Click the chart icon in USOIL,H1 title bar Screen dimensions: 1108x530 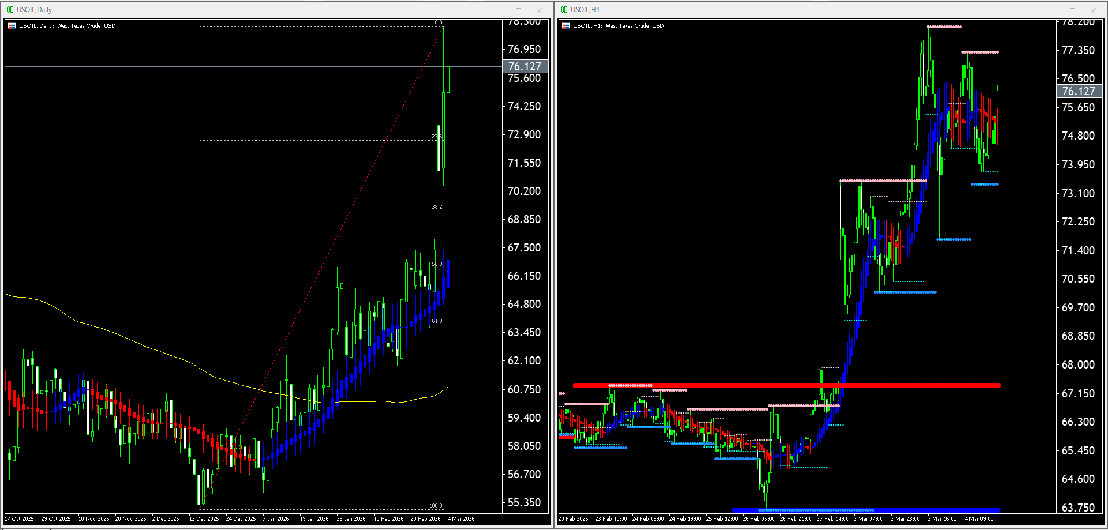[564, 10]
